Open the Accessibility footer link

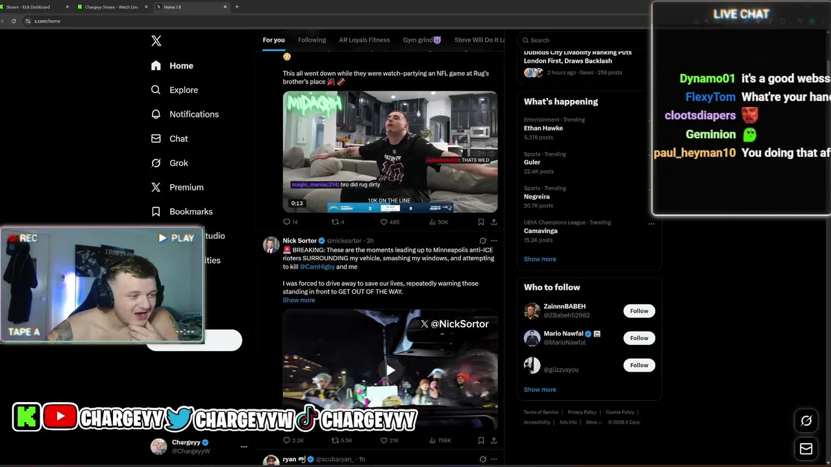click(537, 422)
